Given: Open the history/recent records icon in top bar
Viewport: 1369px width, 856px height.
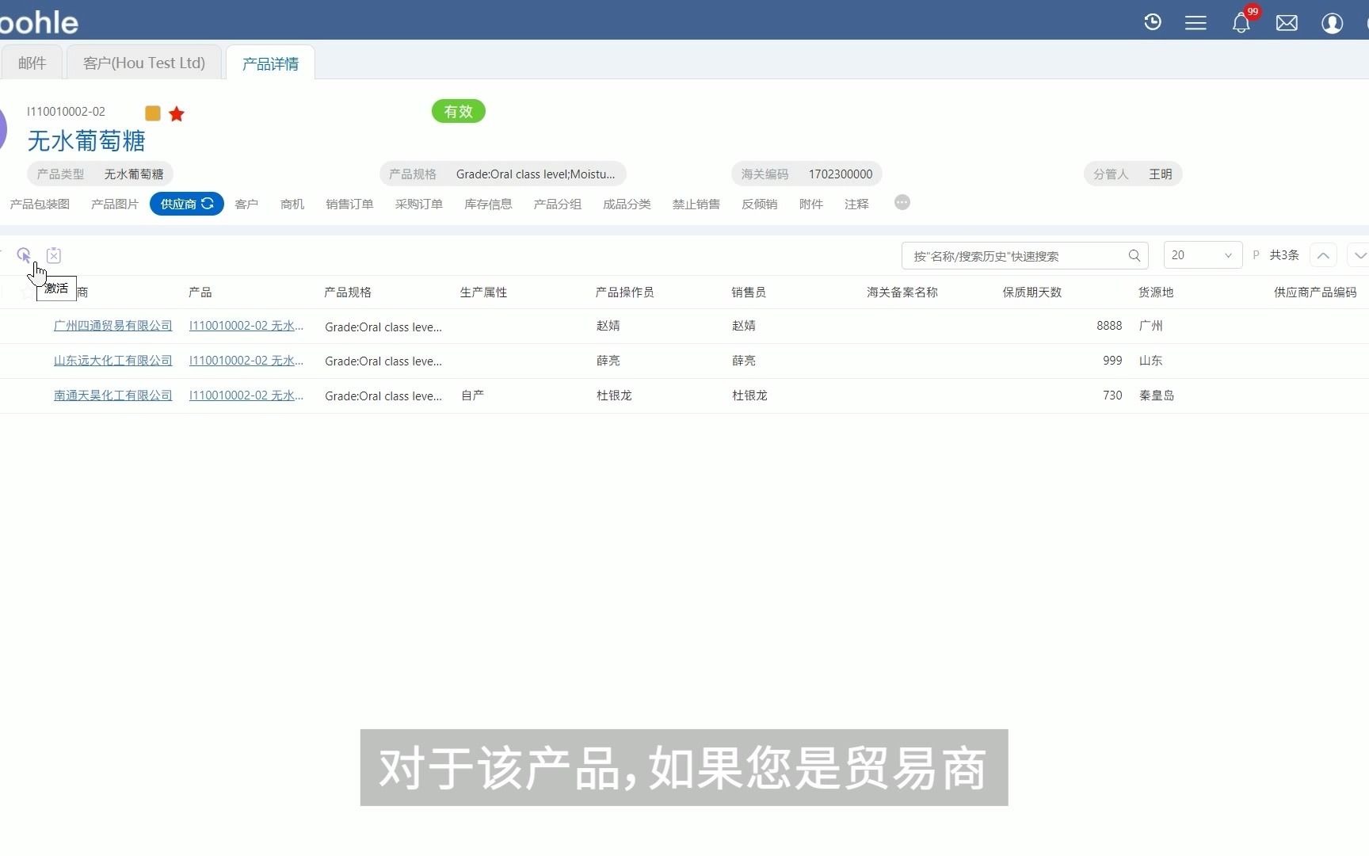Looking at the screenshot, I should tap(1153, 21).
